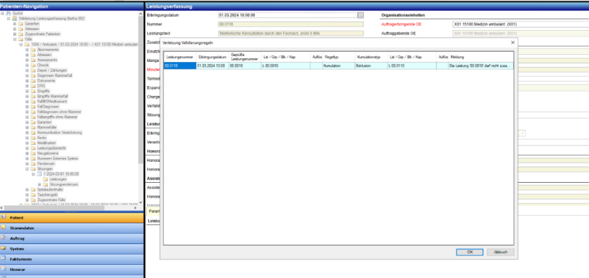This screenshot has height=278, width=589.
Task: Open the System navigation section
Action: pyautogui.click(x=72, y=249)
